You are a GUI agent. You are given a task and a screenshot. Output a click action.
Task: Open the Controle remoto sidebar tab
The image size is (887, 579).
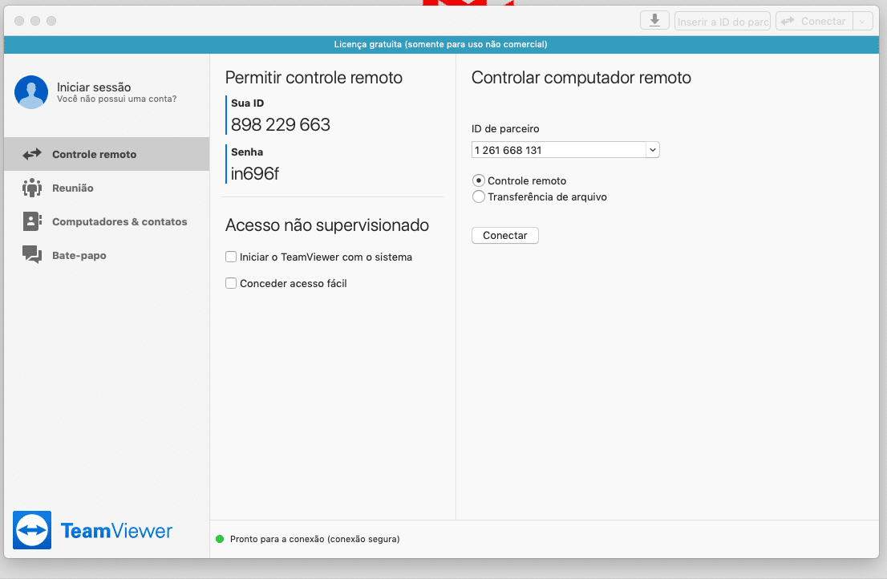pyautogui.click(x=107, y=154)
